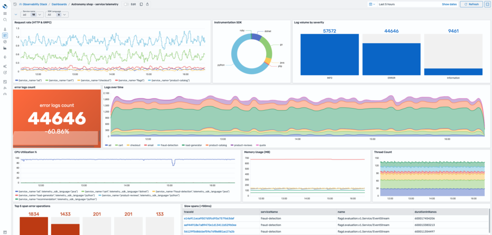Click the 1433 bar in span error operations
Image resolution: width=492 pixels, height=235 pixels.
[x=65, y=229]
